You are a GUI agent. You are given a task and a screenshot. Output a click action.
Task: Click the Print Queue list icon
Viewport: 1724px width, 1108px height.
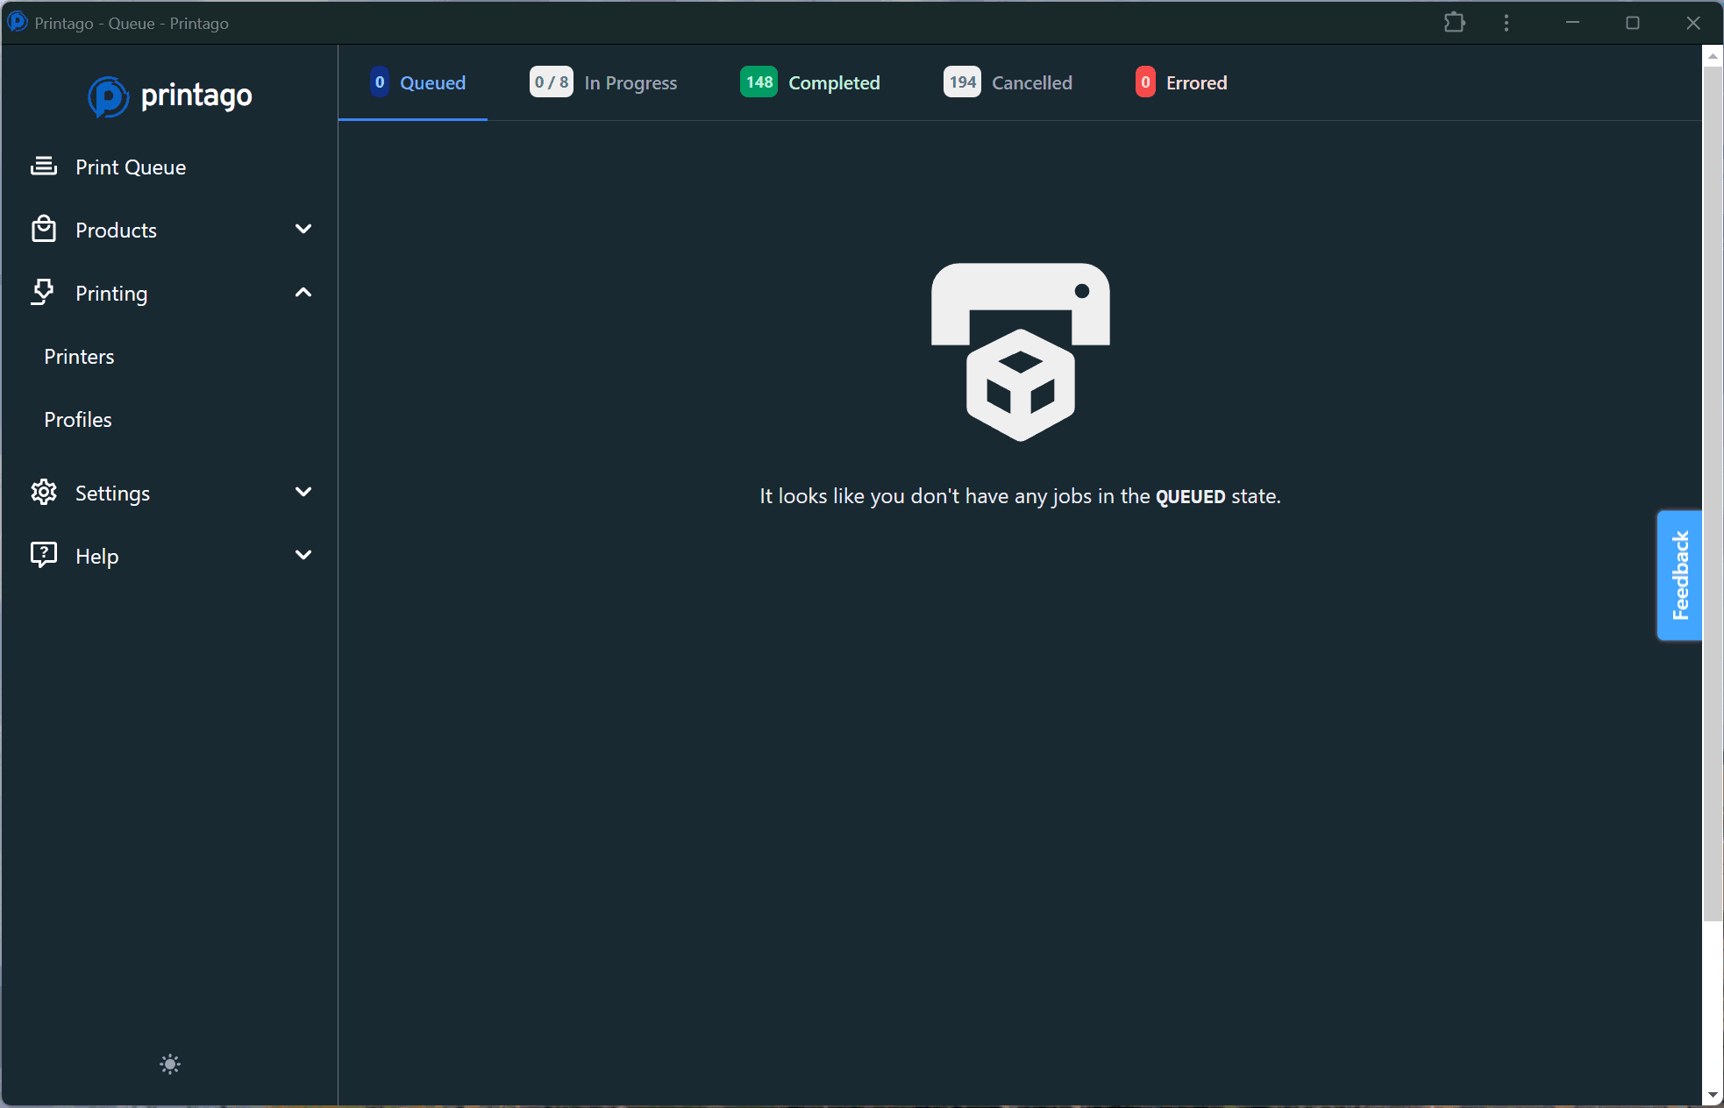[x=44, y=167]
